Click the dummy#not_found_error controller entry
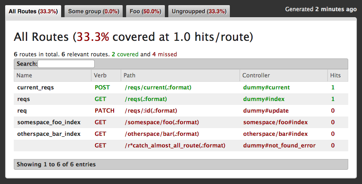The image size is (362, 184). pyautogui.click(x=279, y=145)
